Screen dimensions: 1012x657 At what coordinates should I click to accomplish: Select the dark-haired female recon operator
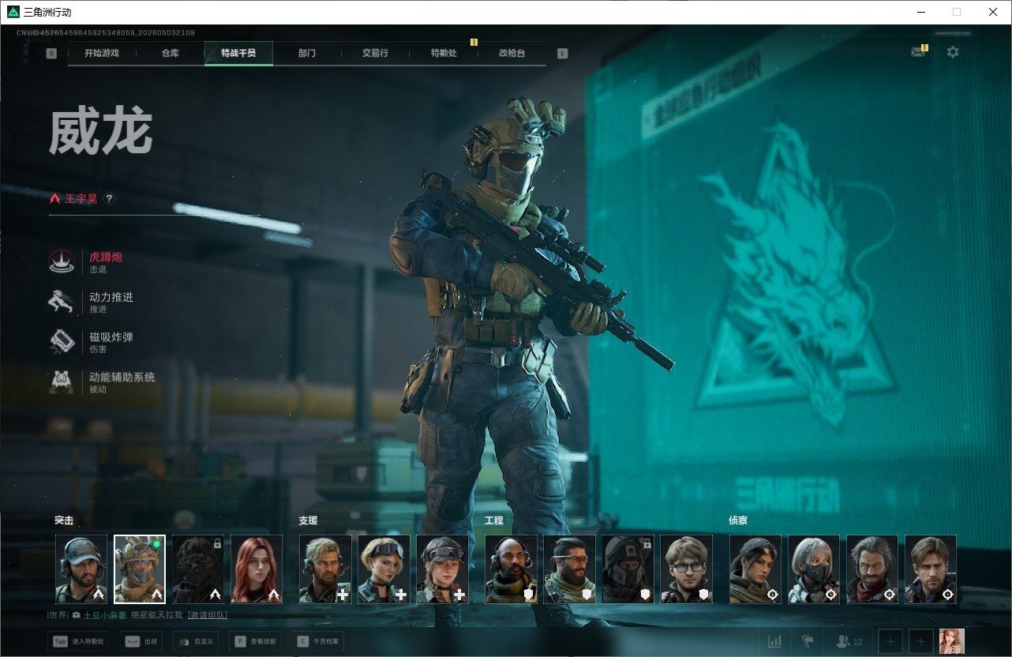(x=755, y=569)
